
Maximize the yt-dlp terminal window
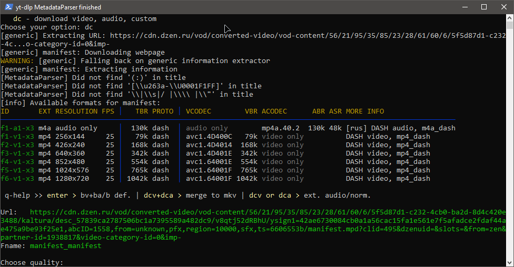pos(484,7)
